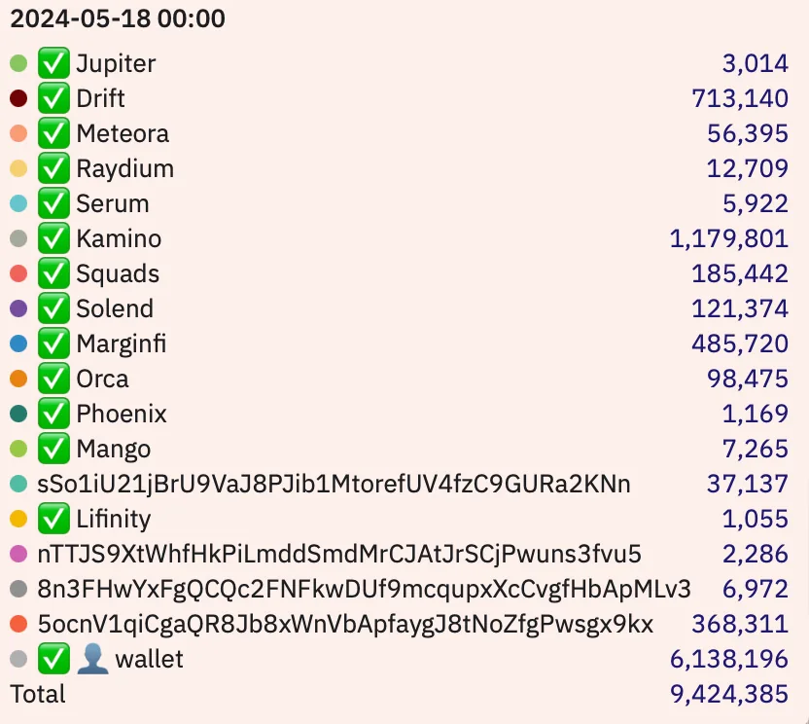Click the person silhouette icon beside wallet

point(92,659)
